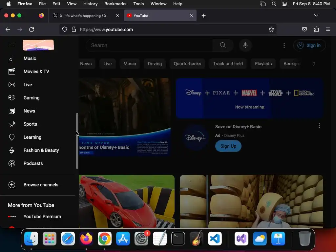The height and width of the screenshot is (252, 336).
Task: Click the Fashion & Beauty dress icon
Action: click(x=12, y=150)
